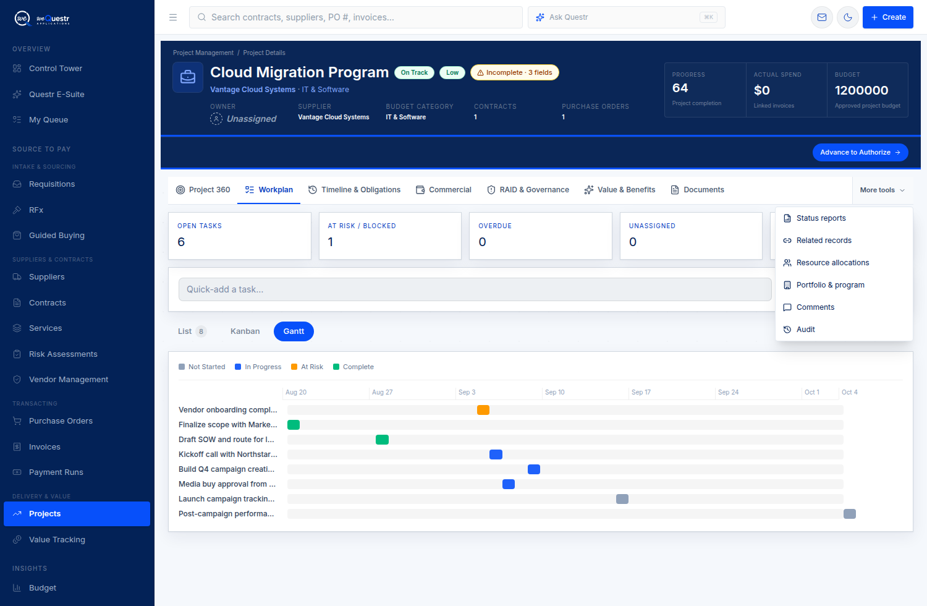Open Comments from More tools
The height and width of the screenshot is (606, 927).
tap(844, 307)
